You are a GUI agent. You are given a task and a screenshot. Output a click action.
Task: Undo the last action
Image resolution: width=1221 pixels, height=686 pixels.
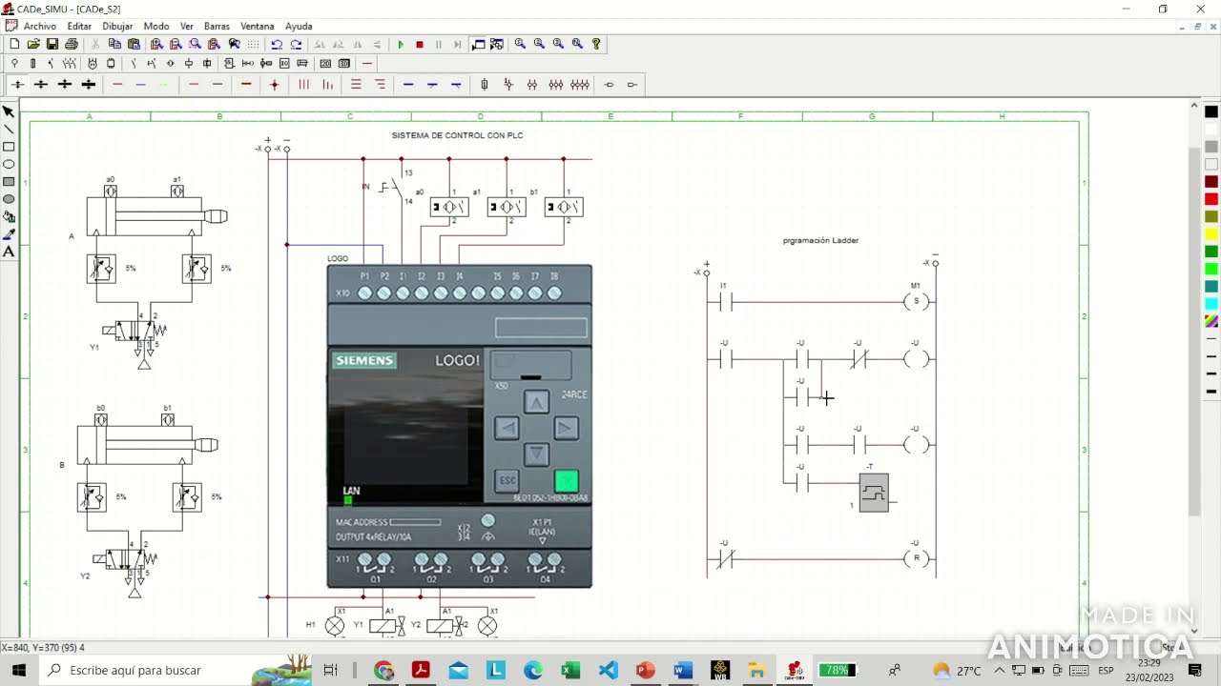(x=277, y=44)
